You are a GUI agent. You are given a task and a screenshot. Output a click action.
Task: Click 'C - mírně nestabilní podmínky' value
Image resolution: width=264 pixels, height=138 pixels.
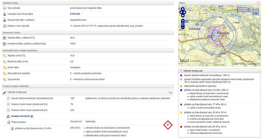tap(86, 73)
